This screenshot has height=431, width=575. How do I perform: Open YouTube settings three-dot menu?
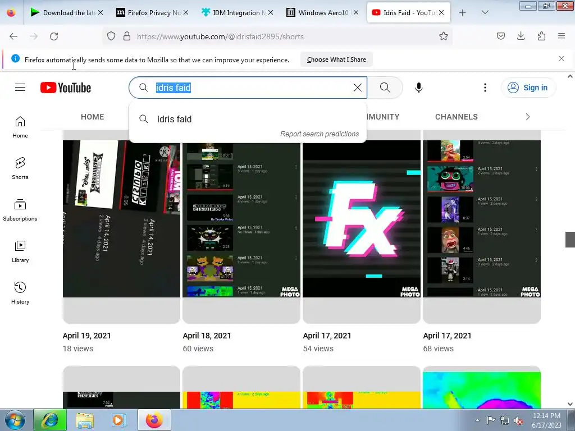485,87
